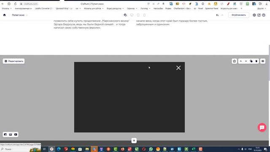
Task: Go back in the browser
Action: point(3,4)
